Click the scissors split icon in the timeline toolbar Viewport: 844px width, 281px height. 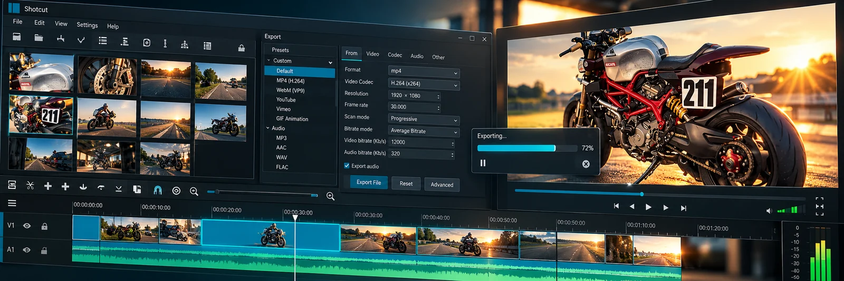30,185
